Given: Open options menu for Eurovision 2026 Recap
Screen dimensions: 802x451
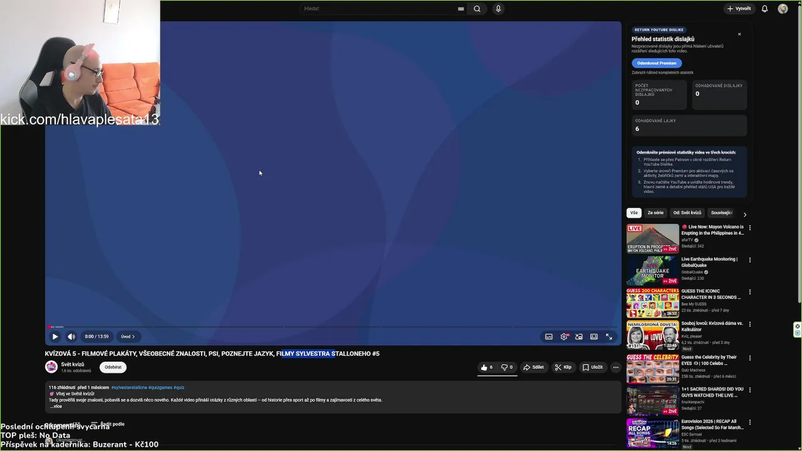Looking at the screenshot, I should click(x=750, y=422).
